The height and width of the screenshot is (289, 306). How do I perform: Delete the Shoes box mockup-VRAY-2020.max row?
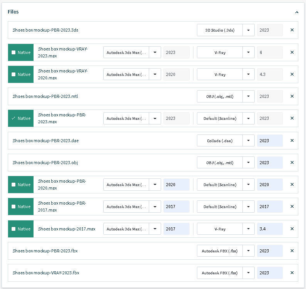tap(292, 74)
